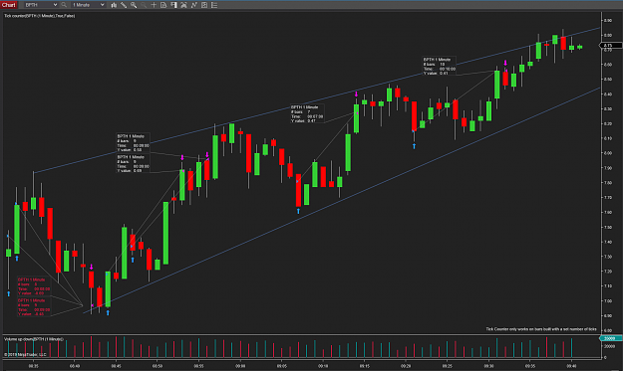Image resolution: width=623 pixels, height=371 pixels.
Task: Select the ruler note at 09:30
Action: coord(439,67)
